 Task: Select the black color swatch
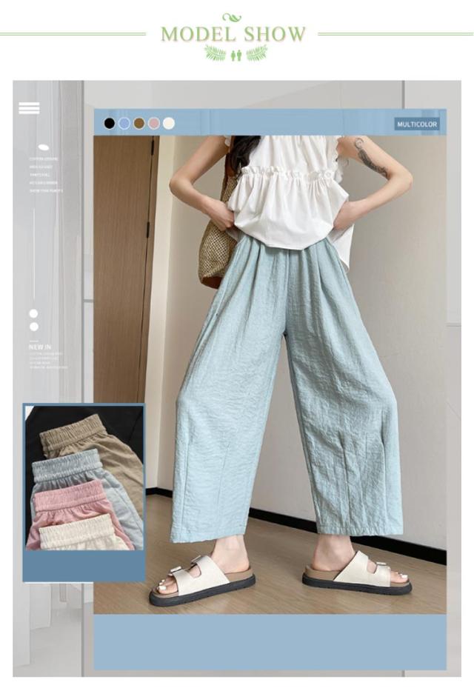pyautogui.click(x=110, y=124)
